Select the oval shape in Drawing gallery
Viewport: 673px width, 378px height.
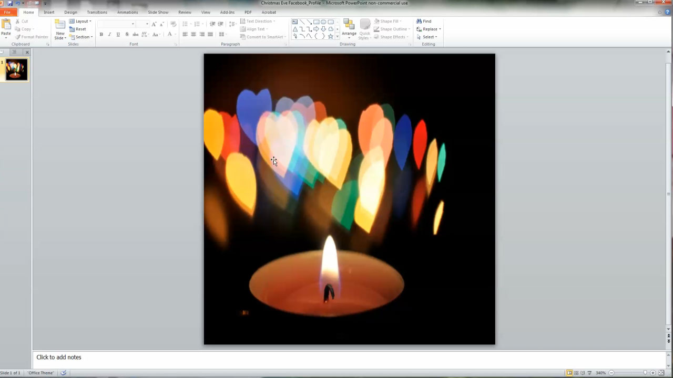tap(323, 22)
